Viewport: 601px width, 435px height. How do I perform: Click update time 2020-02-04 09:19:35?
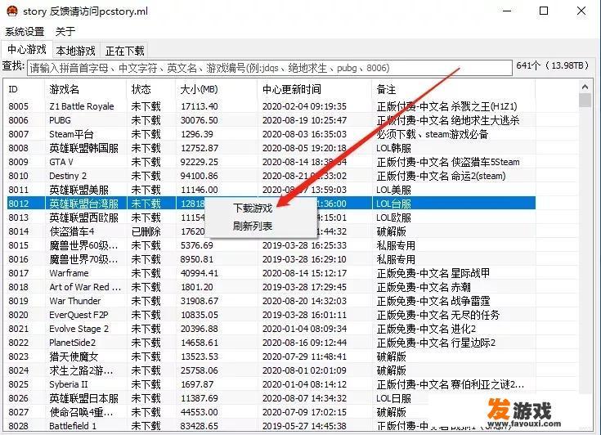(304, 106)
